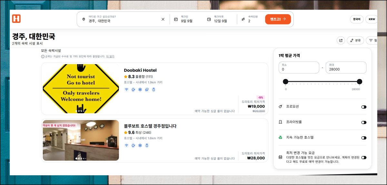Click the 2개의 숙박 시설 표시 text
The width and height of the screenshot is (387, 185).
click(x=27, y=43)
